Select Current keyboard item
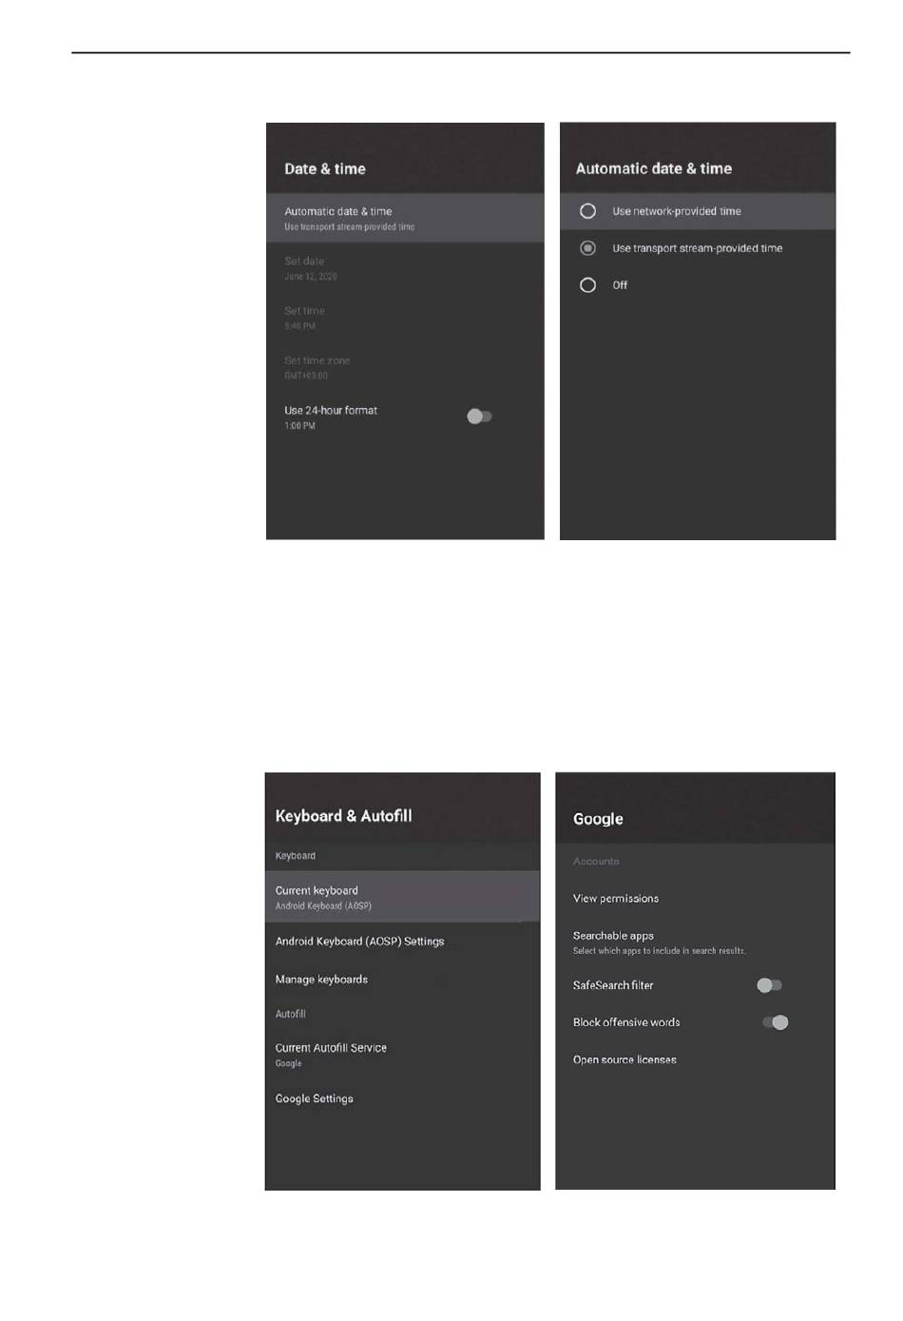The image size is (903, 1321). point(402,897)
